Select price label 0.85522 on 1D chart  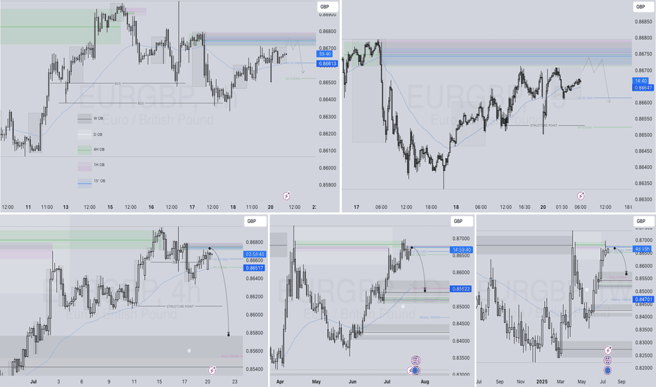tap(461, 288)
